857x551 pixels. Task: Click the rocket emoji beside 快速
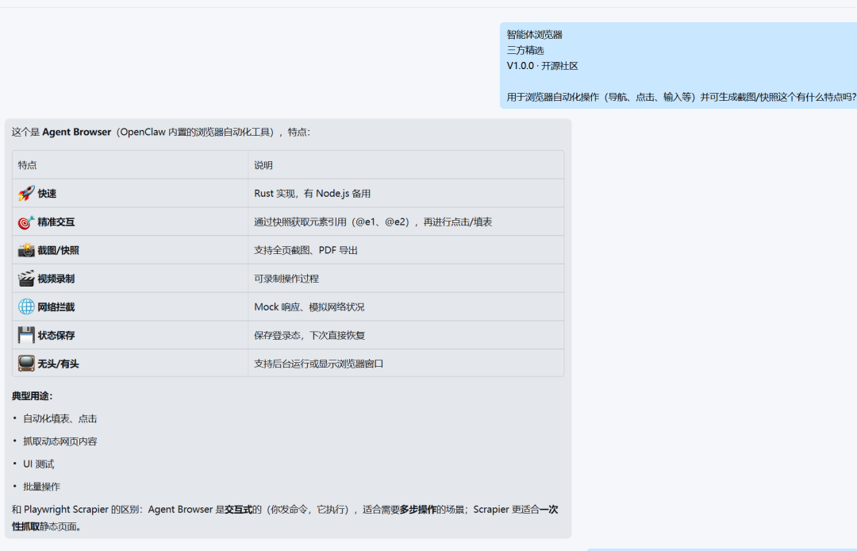click(26, 194)
